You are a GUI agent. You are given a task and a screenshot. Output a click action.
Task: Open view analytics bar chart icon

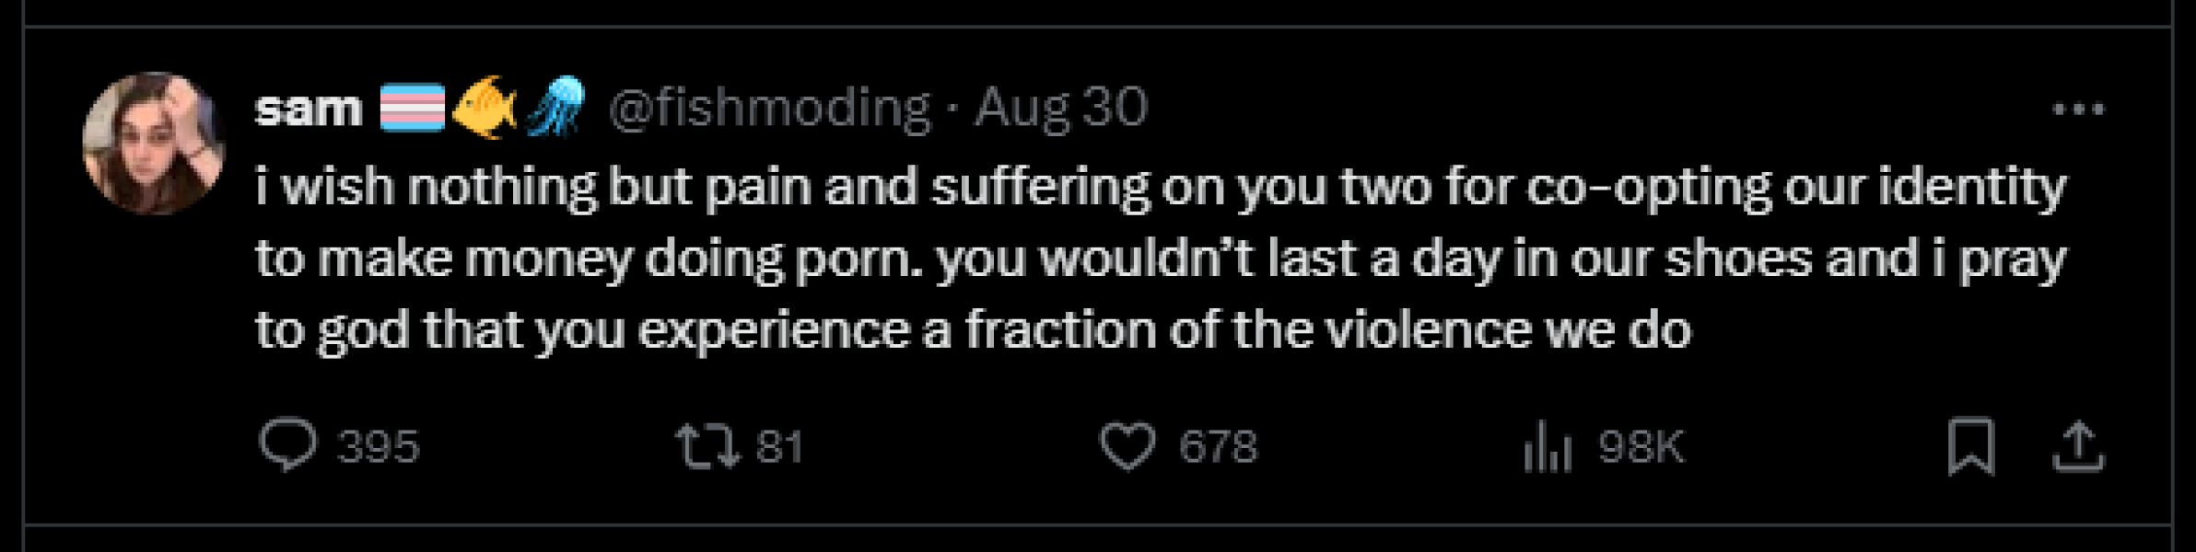coord(1547,447)
